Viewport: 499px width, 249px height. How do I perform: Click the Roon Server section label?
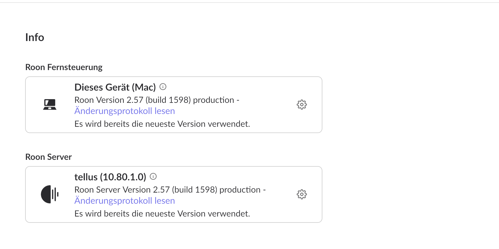coord(48,157)
